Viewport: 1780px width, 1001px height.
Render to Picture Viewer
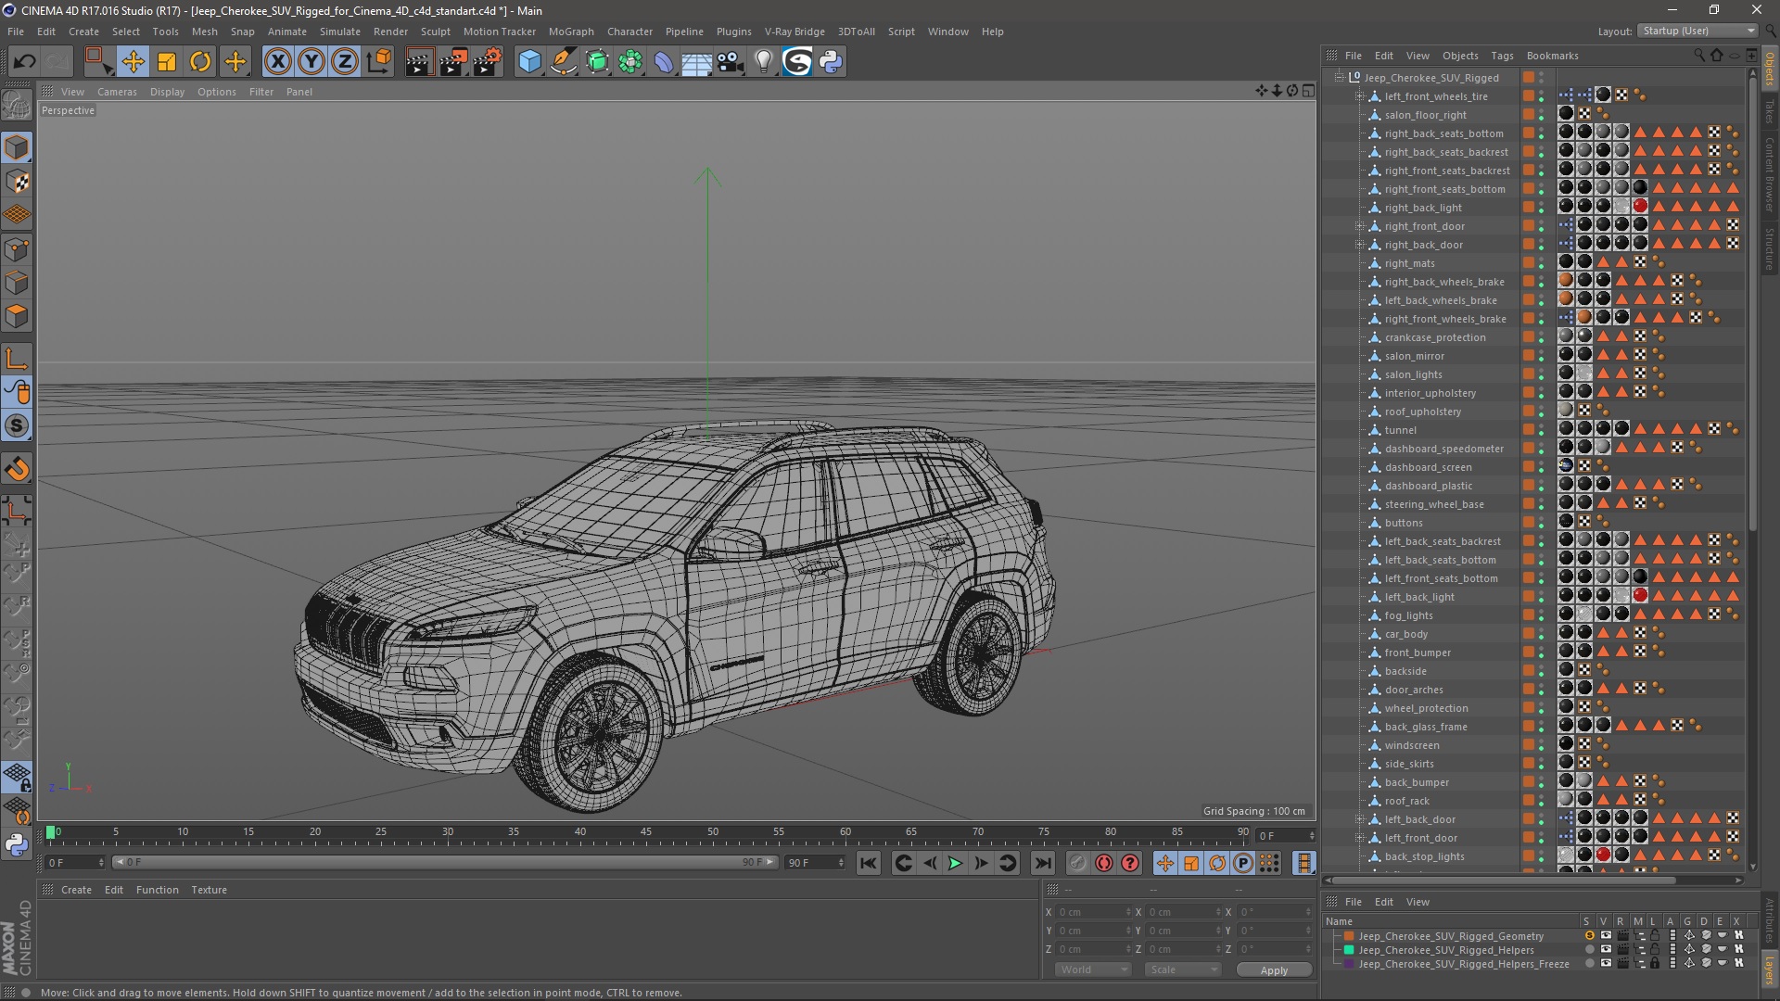(x=453, y=62)
